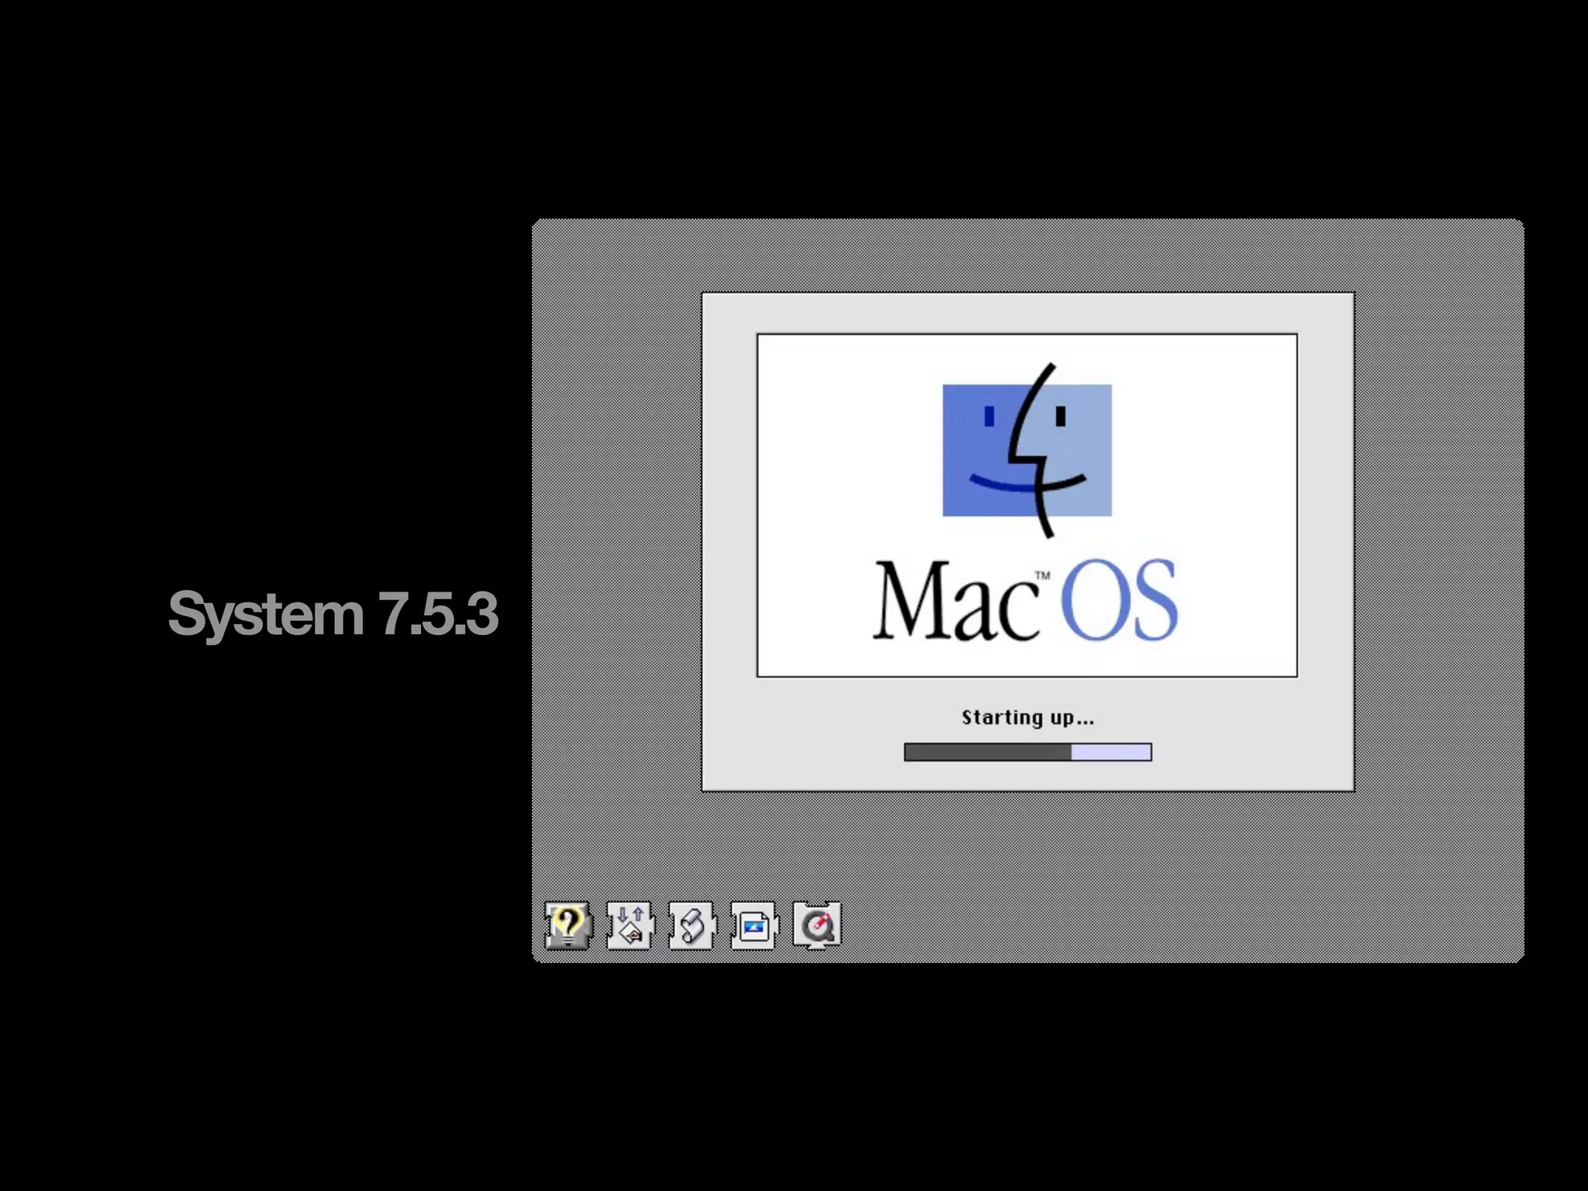This screenshot has width=1588, height=1191.
Task: Click the Apple Guide lightbulb extension icon
Action: [568, 924]
